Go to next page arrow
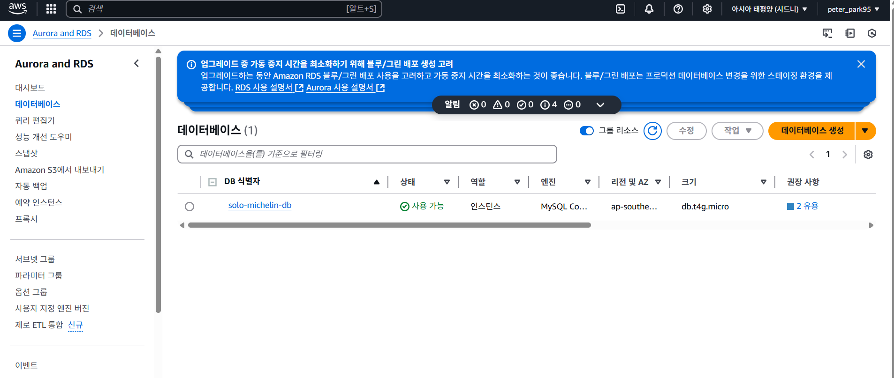The width and height of the screenshot is (894, 378). (845, 155)
